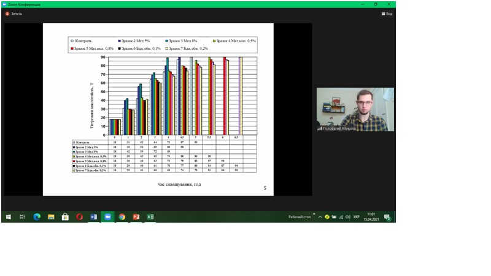The width and height of the screenshot is (491, 276).
Task: Click the Контроль row in data table
Action: click(164, 142)
